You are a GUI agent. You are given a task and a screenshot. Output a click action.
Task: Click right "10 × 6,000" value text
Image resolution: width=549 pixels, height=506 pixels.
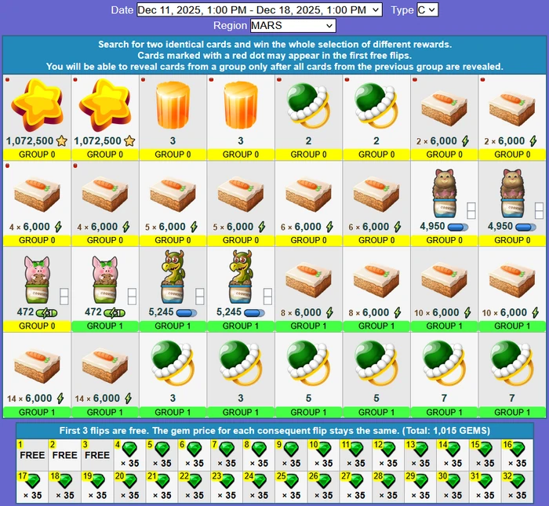(x=504, y=312)
